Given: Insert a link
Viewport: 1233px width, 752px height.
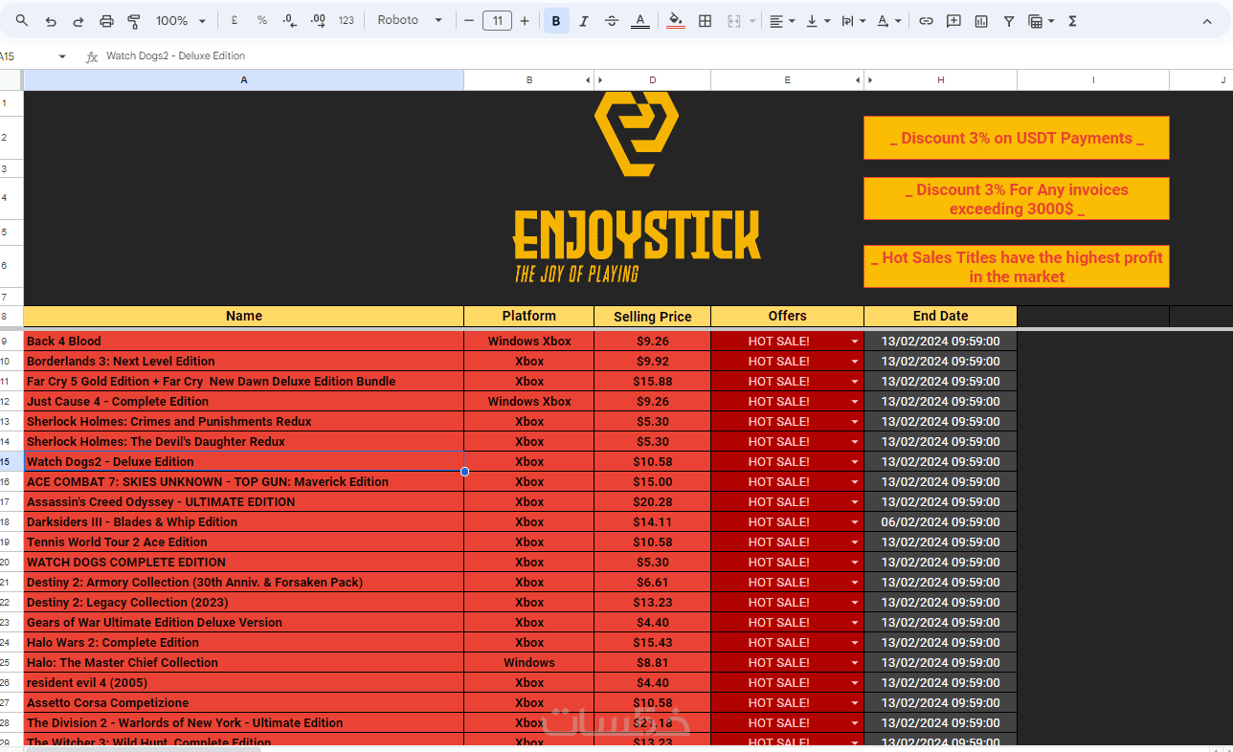Looking at the screenshot, I should tap(926, 21).
